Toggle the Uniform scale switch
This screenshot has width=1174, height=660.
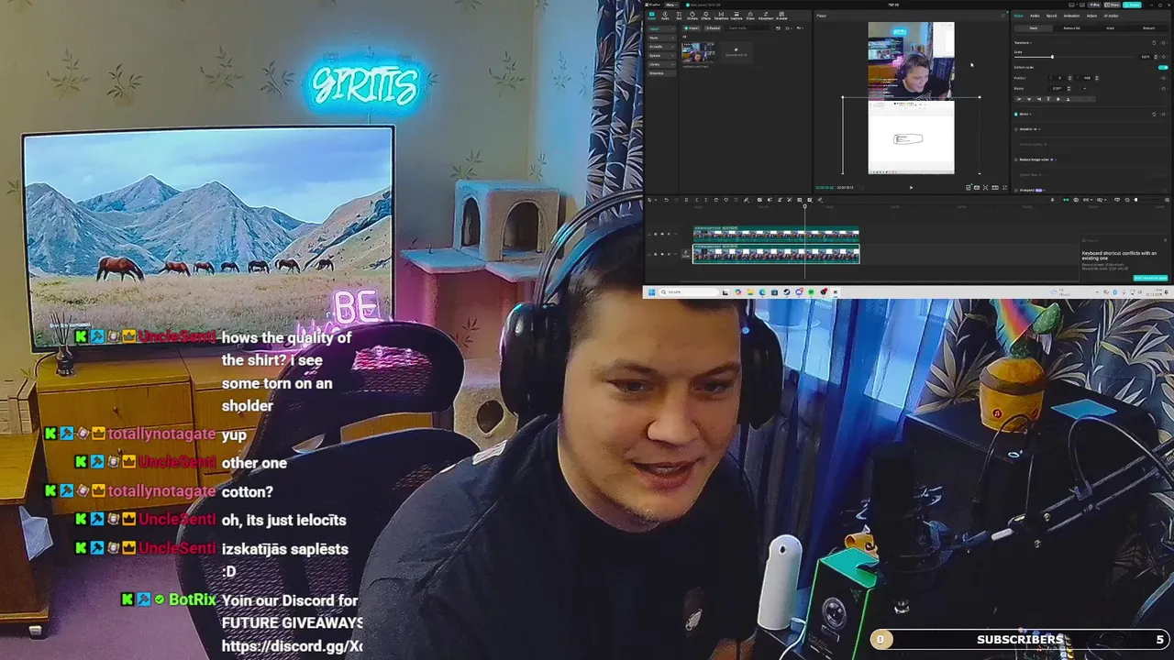(1163, 68)
